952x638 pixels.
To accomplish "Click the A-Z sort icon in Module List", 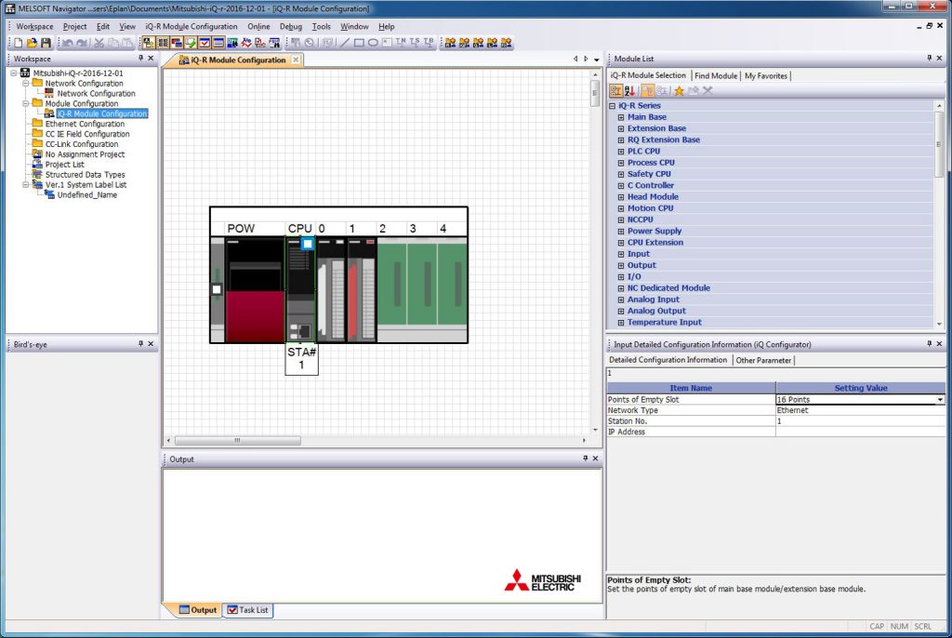I will (629, 90).
